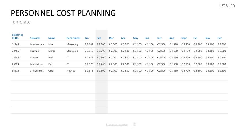239x134 pixels.
Task: Select Stellvertrett surname cell
Action: pos(37,71)
